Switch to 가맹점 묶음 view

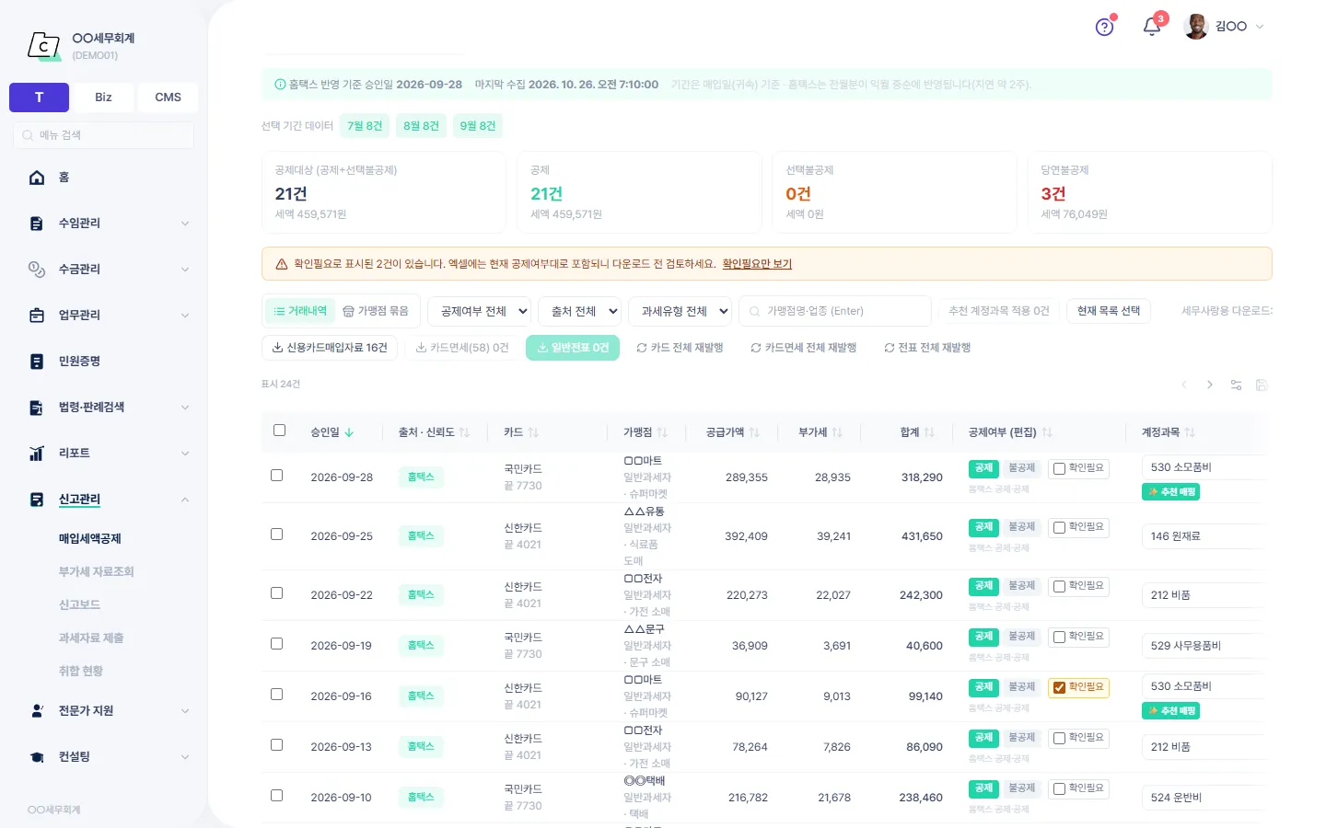click(376, 311)
